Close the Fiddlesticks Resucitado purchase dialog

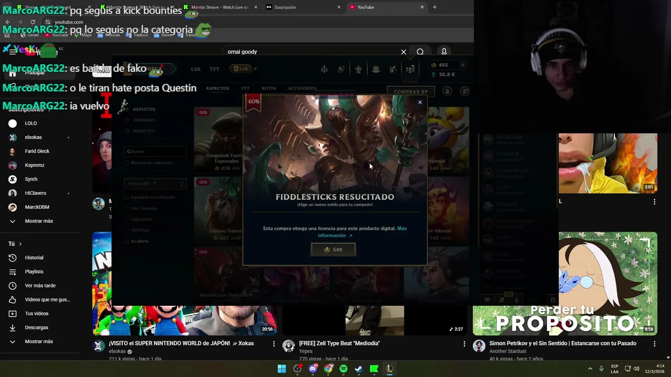coord(420,102)
